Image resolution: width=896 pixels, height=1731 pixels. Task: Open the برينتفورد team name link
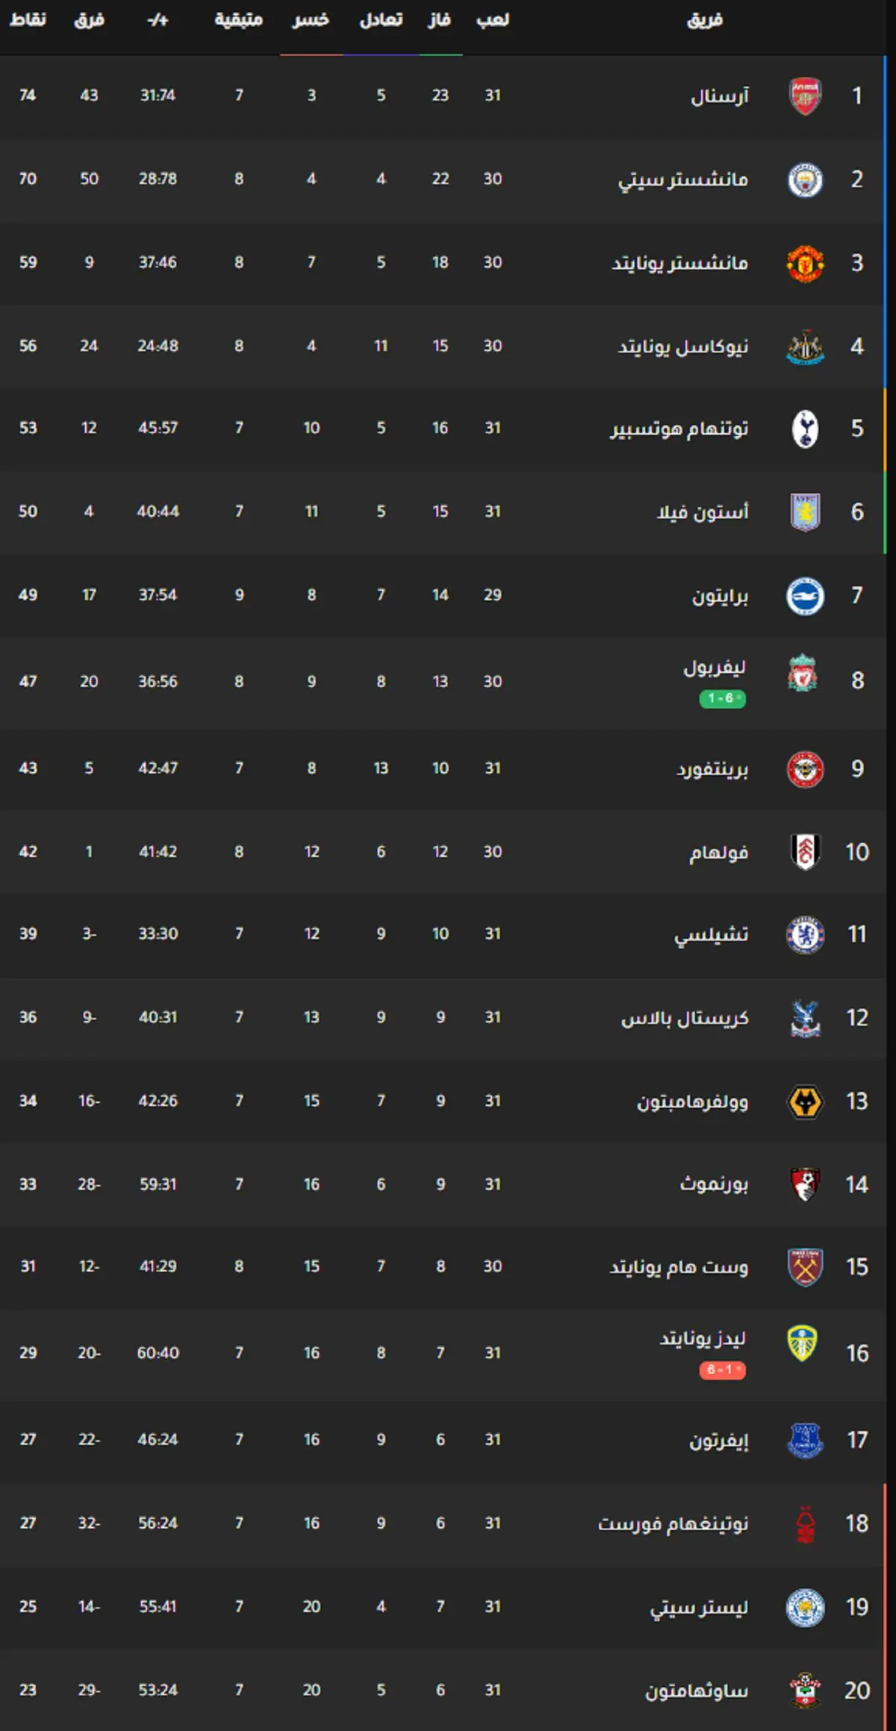(712, 769)
